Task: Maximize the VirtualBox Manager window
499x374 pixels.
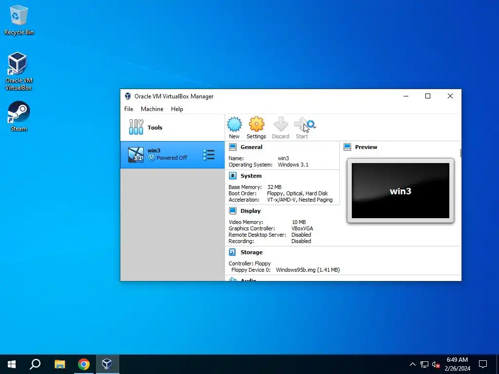Action: (x=428, y=96)
